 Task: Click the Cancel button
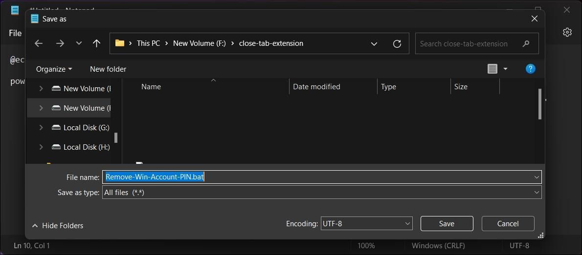pyautogui.click(x=508, y=223)
